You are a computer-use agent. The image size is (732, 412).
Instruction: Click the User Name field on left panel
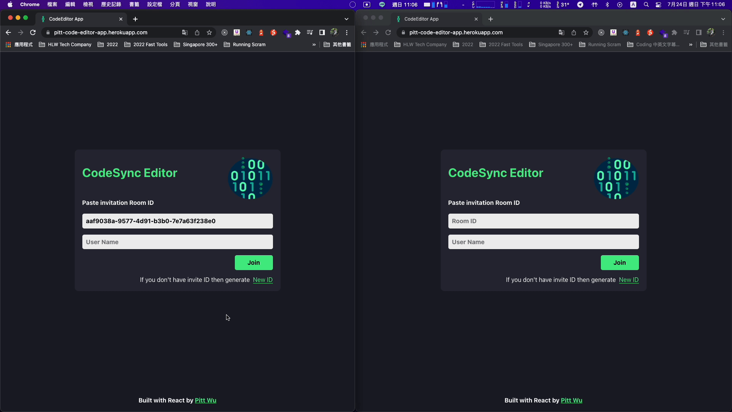coord(178,242)
